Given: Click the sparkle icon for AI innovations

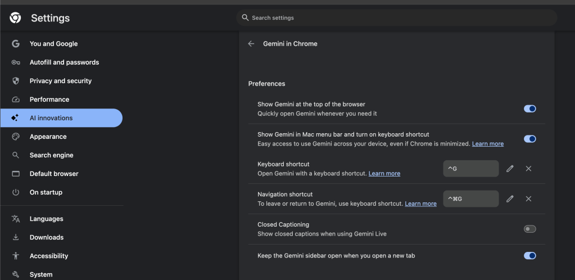Looking at the screenshot, I should (15, 118).
